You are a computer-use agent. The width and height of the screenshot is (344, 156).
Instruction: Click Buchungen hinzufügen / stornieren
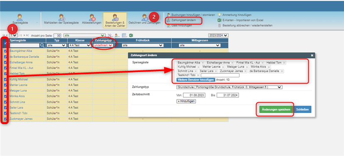click(190, 15)
